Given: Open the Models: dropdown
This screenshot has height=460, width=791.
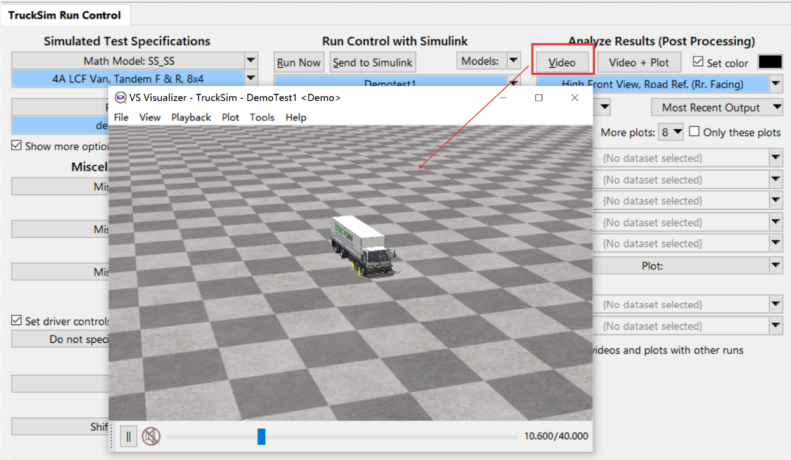Looking at the screenshot, I should 488,61.
